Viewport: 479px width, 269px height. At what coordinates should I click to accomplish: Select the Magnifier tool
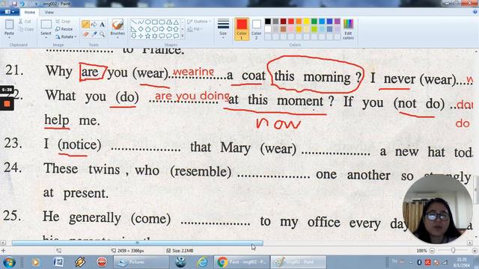coord(102,34)
